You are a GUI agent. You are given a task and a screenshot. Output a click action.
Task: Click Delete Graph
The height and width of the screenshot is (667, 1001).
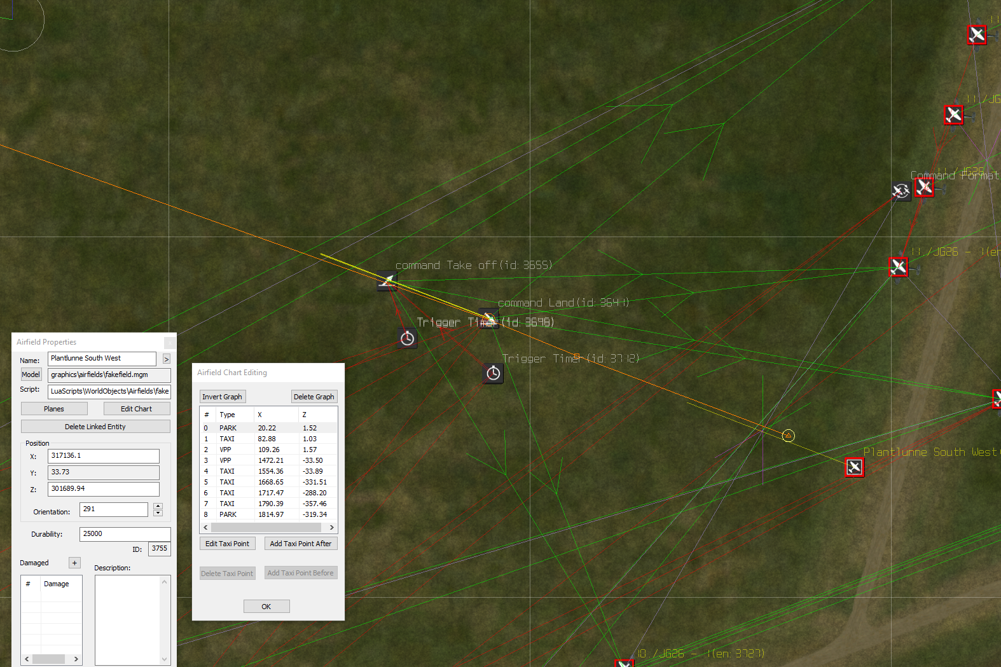(x=314, y=397)
